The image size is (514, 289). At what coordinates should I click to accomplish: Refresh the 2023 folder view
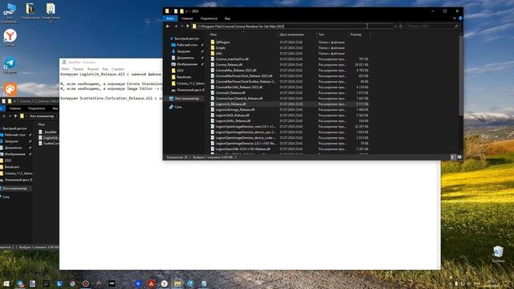[401, 26]
